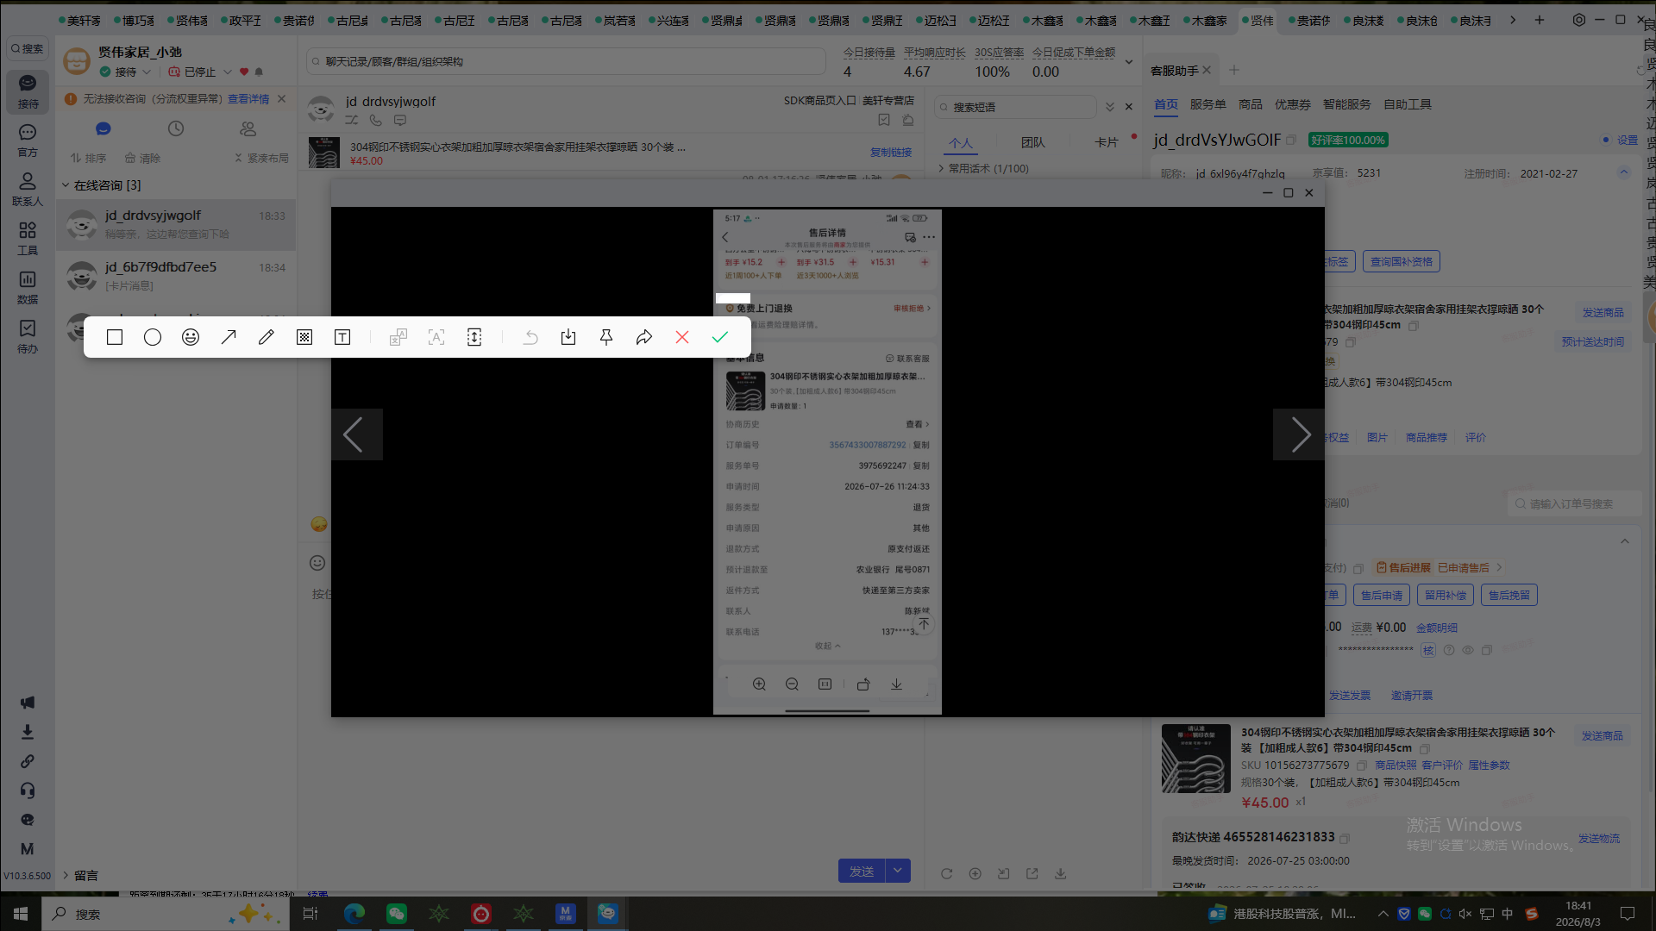Switch to the 服务单 tab
This screenshot has width=1656, height=931.
(x=1207, y=104)
